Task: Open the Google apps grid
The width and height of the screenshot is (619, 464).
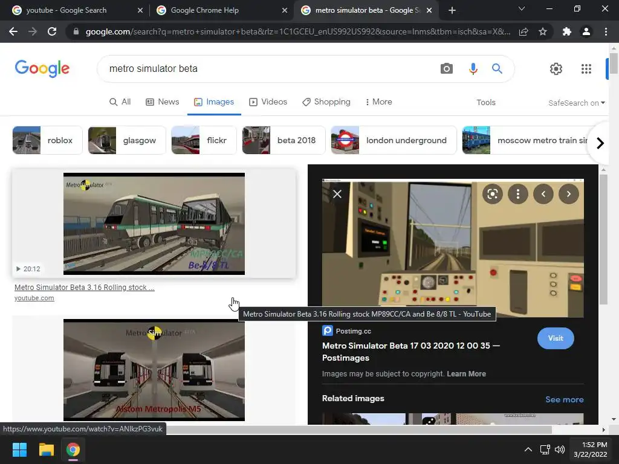Action: coord(586,69)
